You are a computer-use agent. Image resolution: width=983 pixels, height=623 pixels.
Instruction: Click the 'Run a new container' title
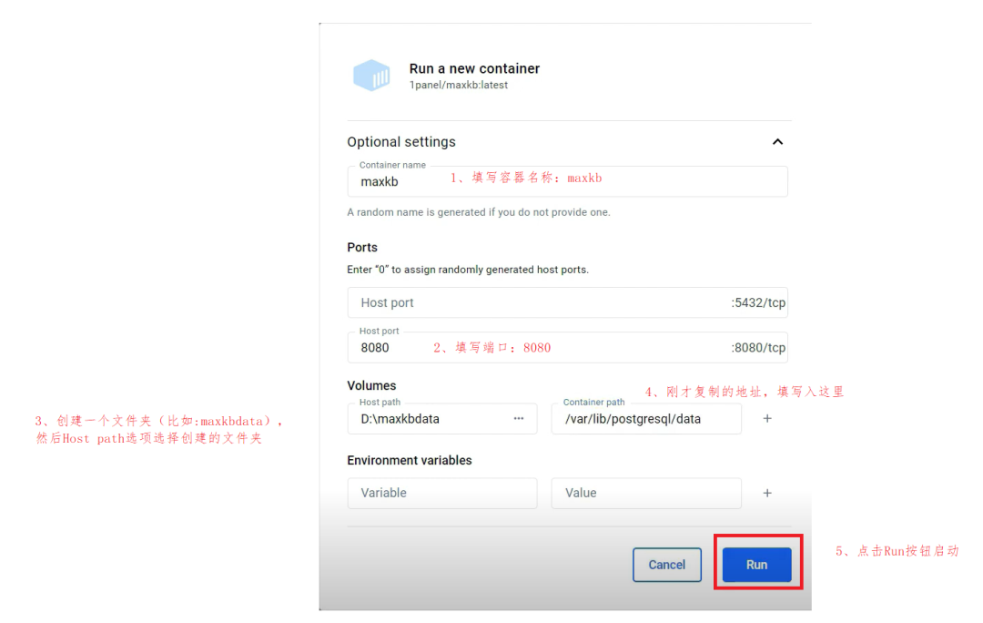(x=474, y=68)
